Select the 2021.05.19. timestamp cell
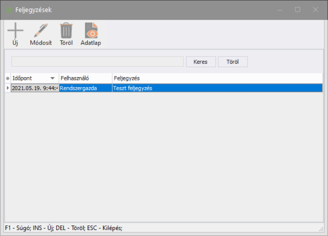328x236 pixels. pyautogui.click(x=35, y=88)
